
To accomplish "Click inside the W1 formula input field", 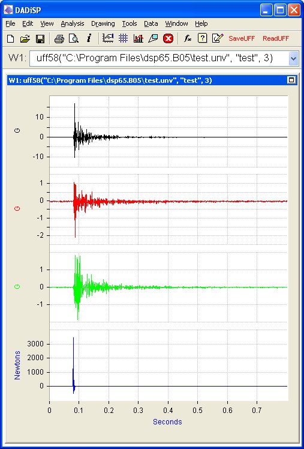I will [159, 58].
